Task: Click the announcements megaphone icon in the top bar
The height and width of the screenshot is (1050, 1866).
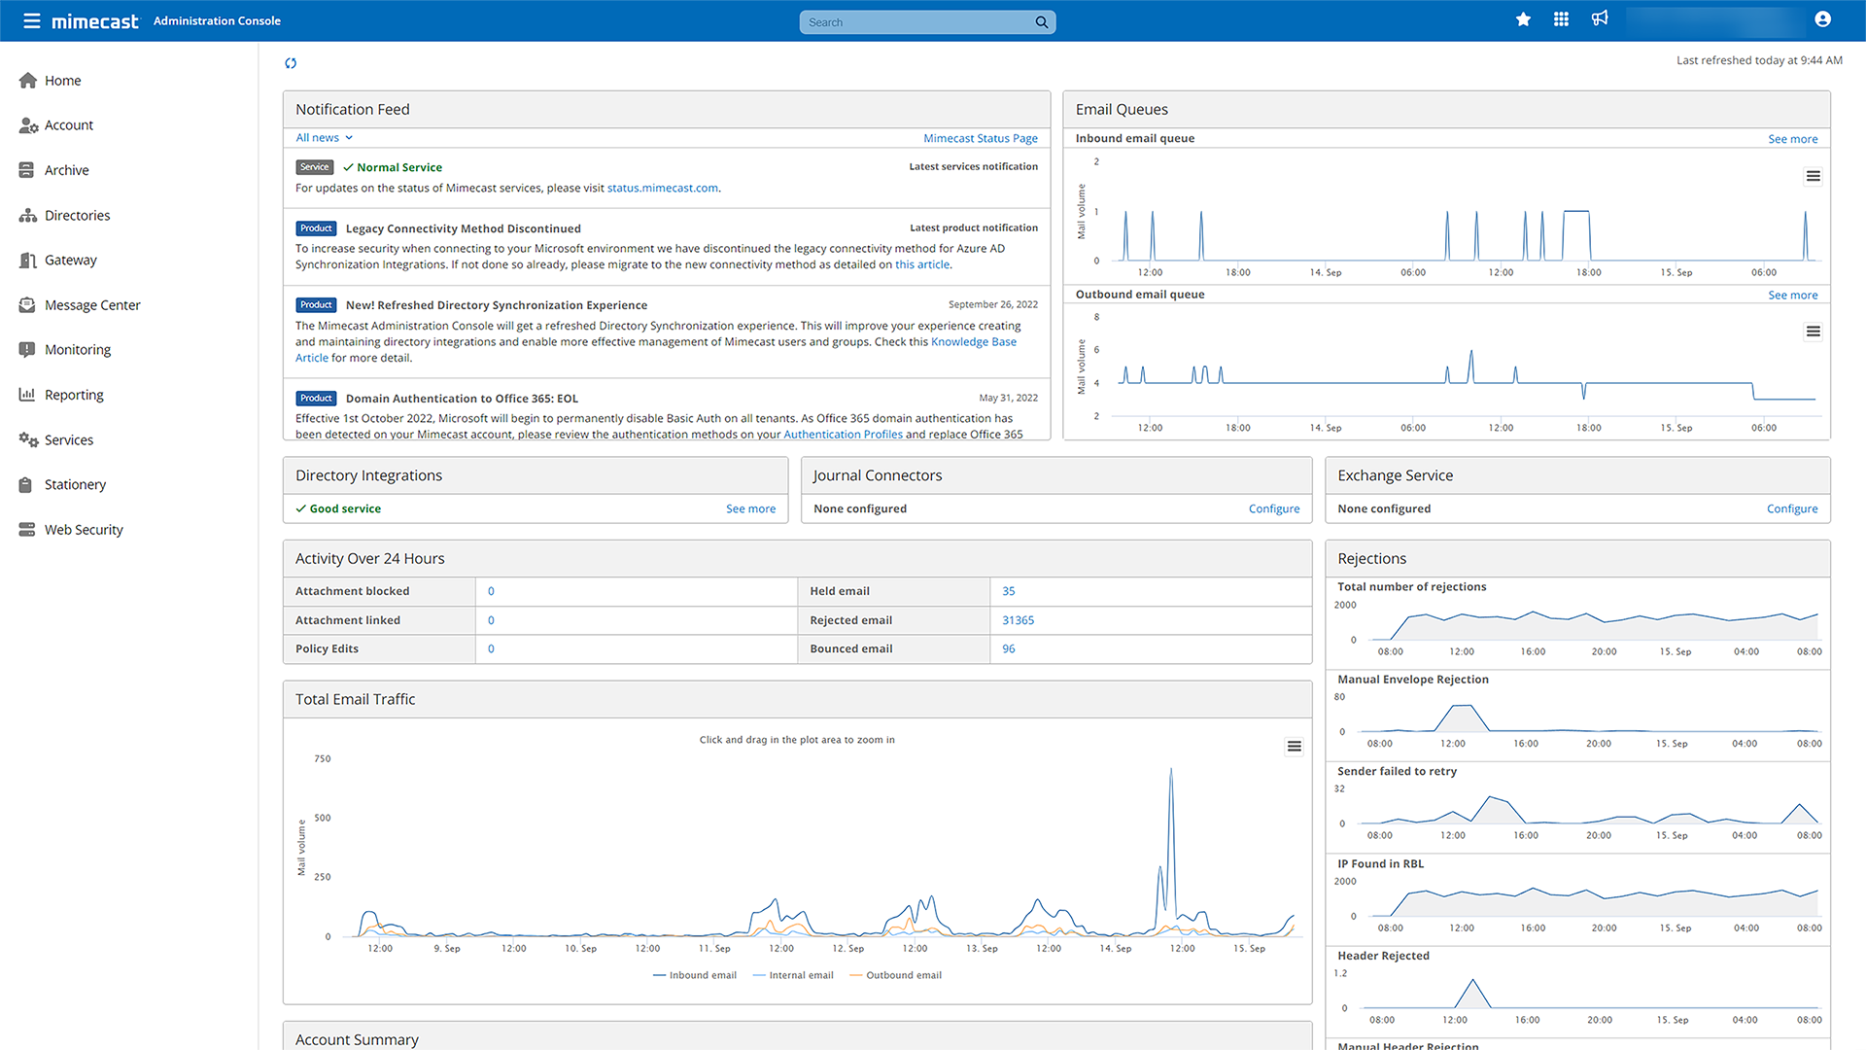Action: [1600, 18]
